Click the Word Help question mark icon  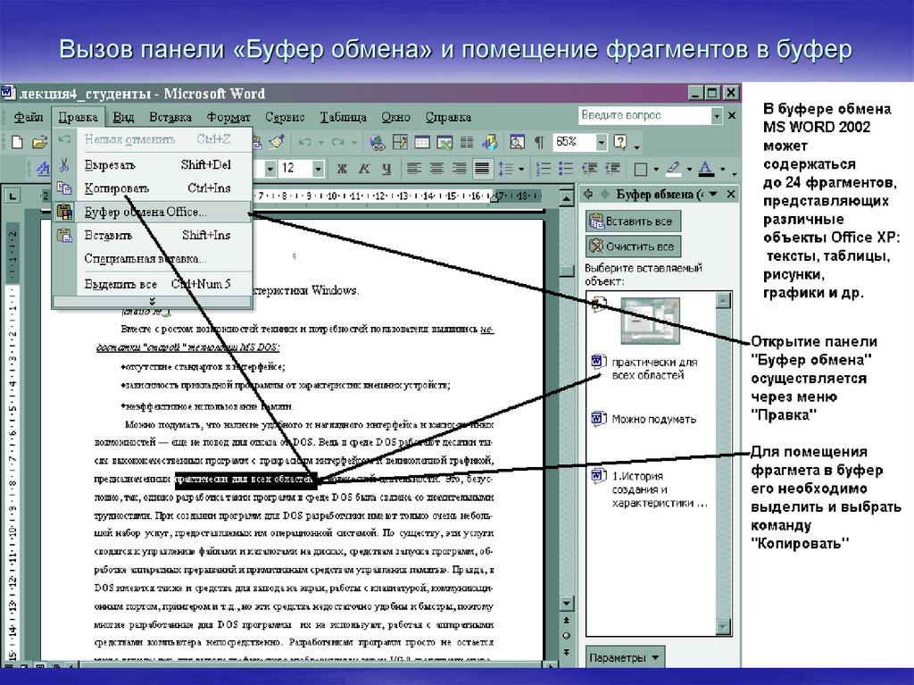coord(620,142)
